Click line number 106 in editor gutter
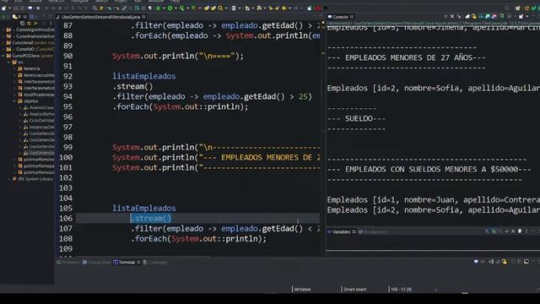This screenshot has width=540, height=304. point(66,218)
